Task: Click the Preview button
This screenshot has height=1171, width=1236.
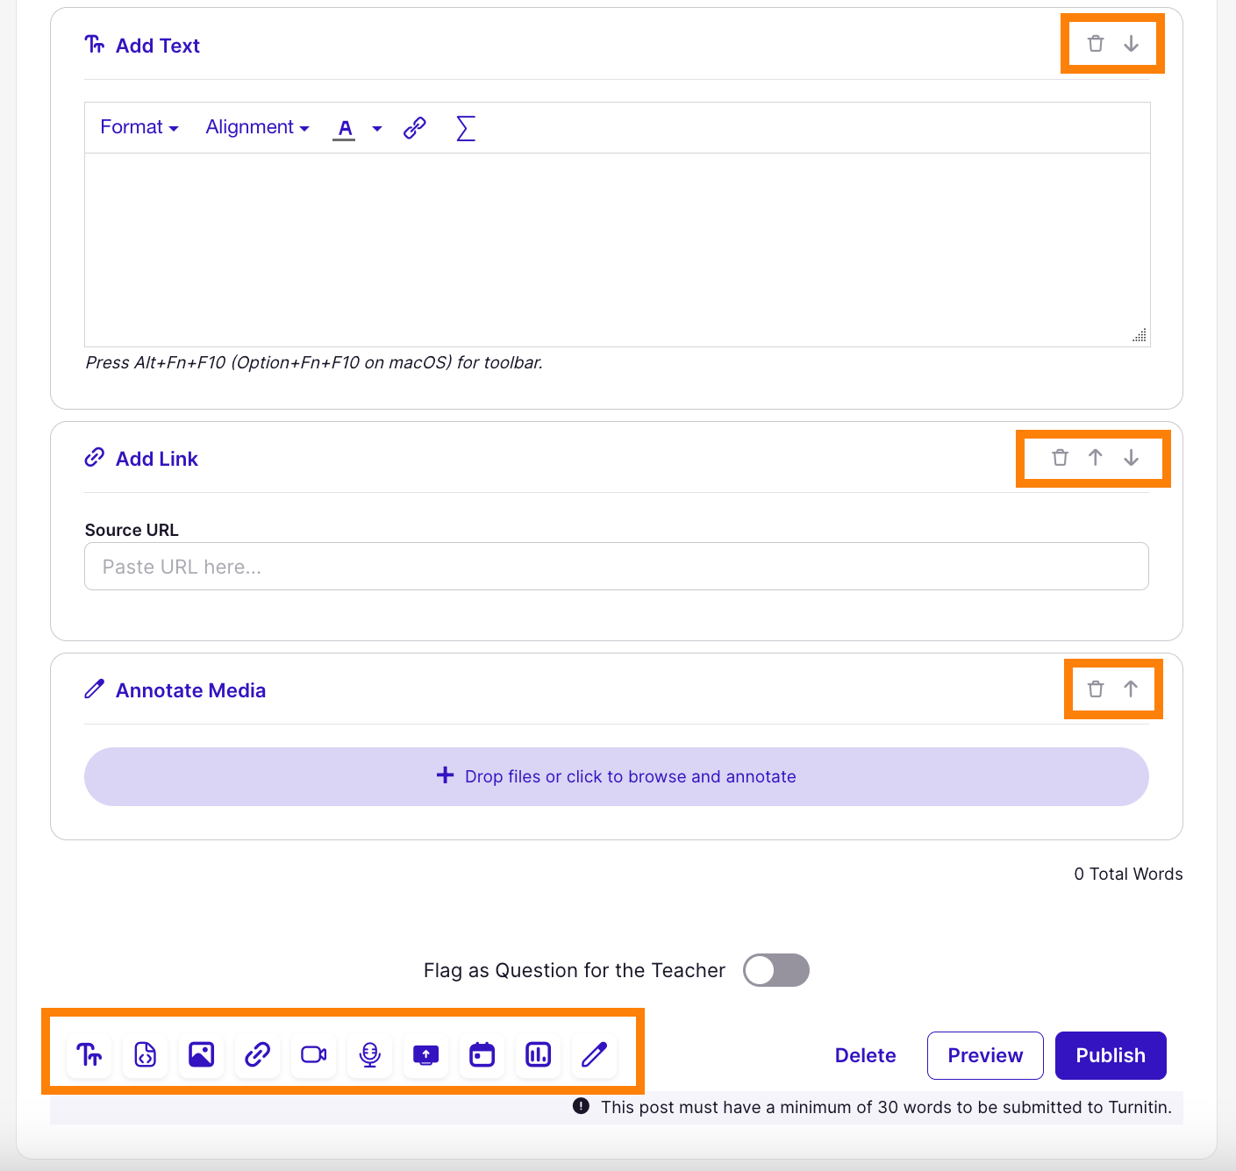Action: [985, 1055]
